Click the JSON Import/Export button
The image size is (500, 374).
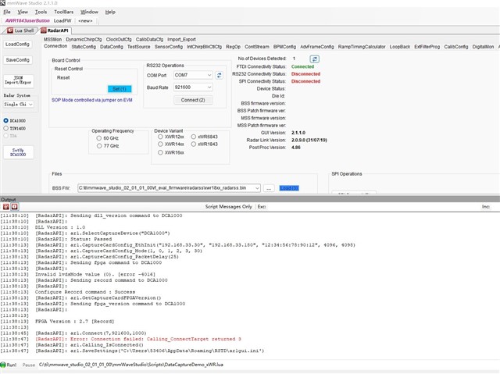click(x=18, y=80)
